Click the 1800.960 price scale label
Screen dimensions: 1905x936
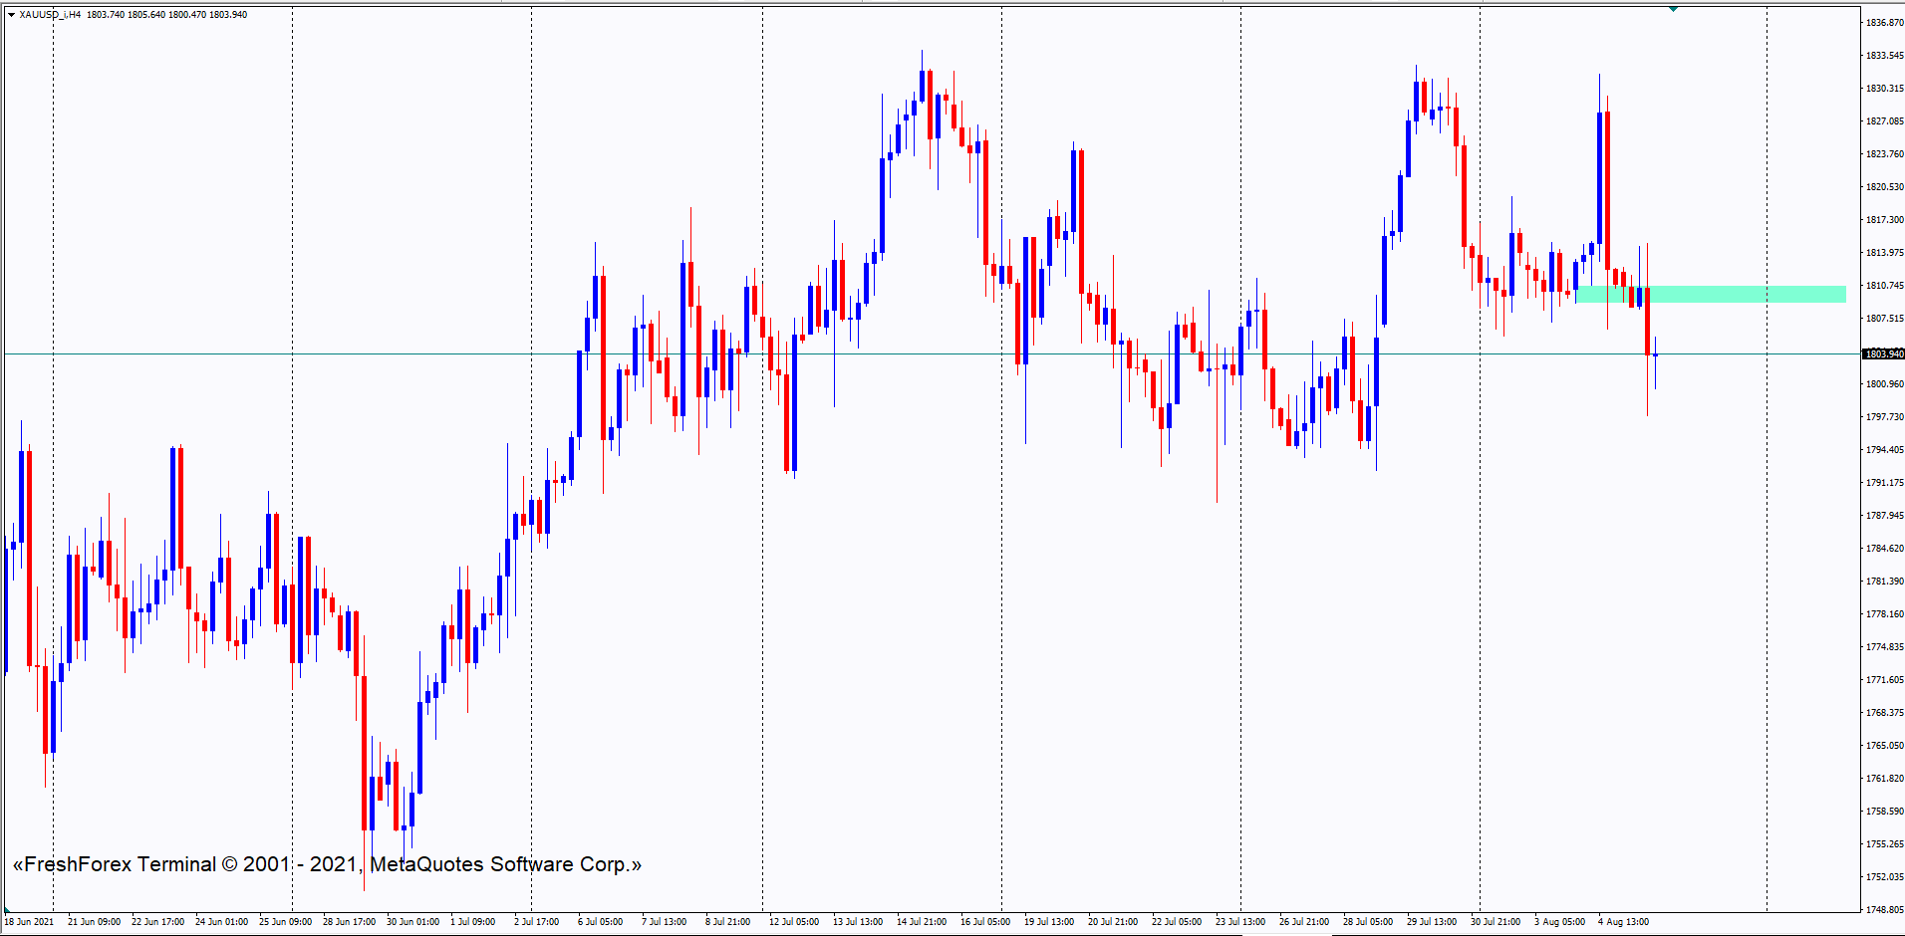pos(1883,384)
